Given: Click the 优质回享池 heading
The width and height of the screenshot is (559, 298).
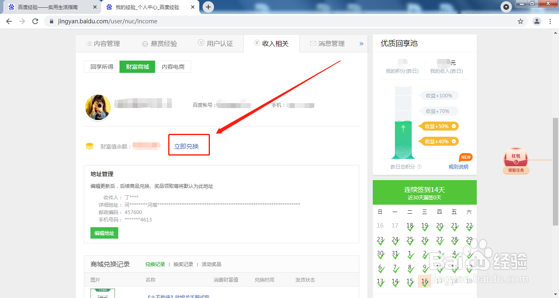Looking at the screenshot, I should pos(399,43).
